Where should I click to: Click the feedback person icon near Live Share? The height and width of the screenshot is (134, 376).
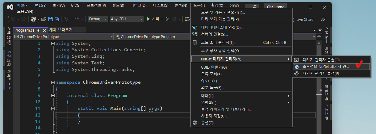click(x=323, y=19)
